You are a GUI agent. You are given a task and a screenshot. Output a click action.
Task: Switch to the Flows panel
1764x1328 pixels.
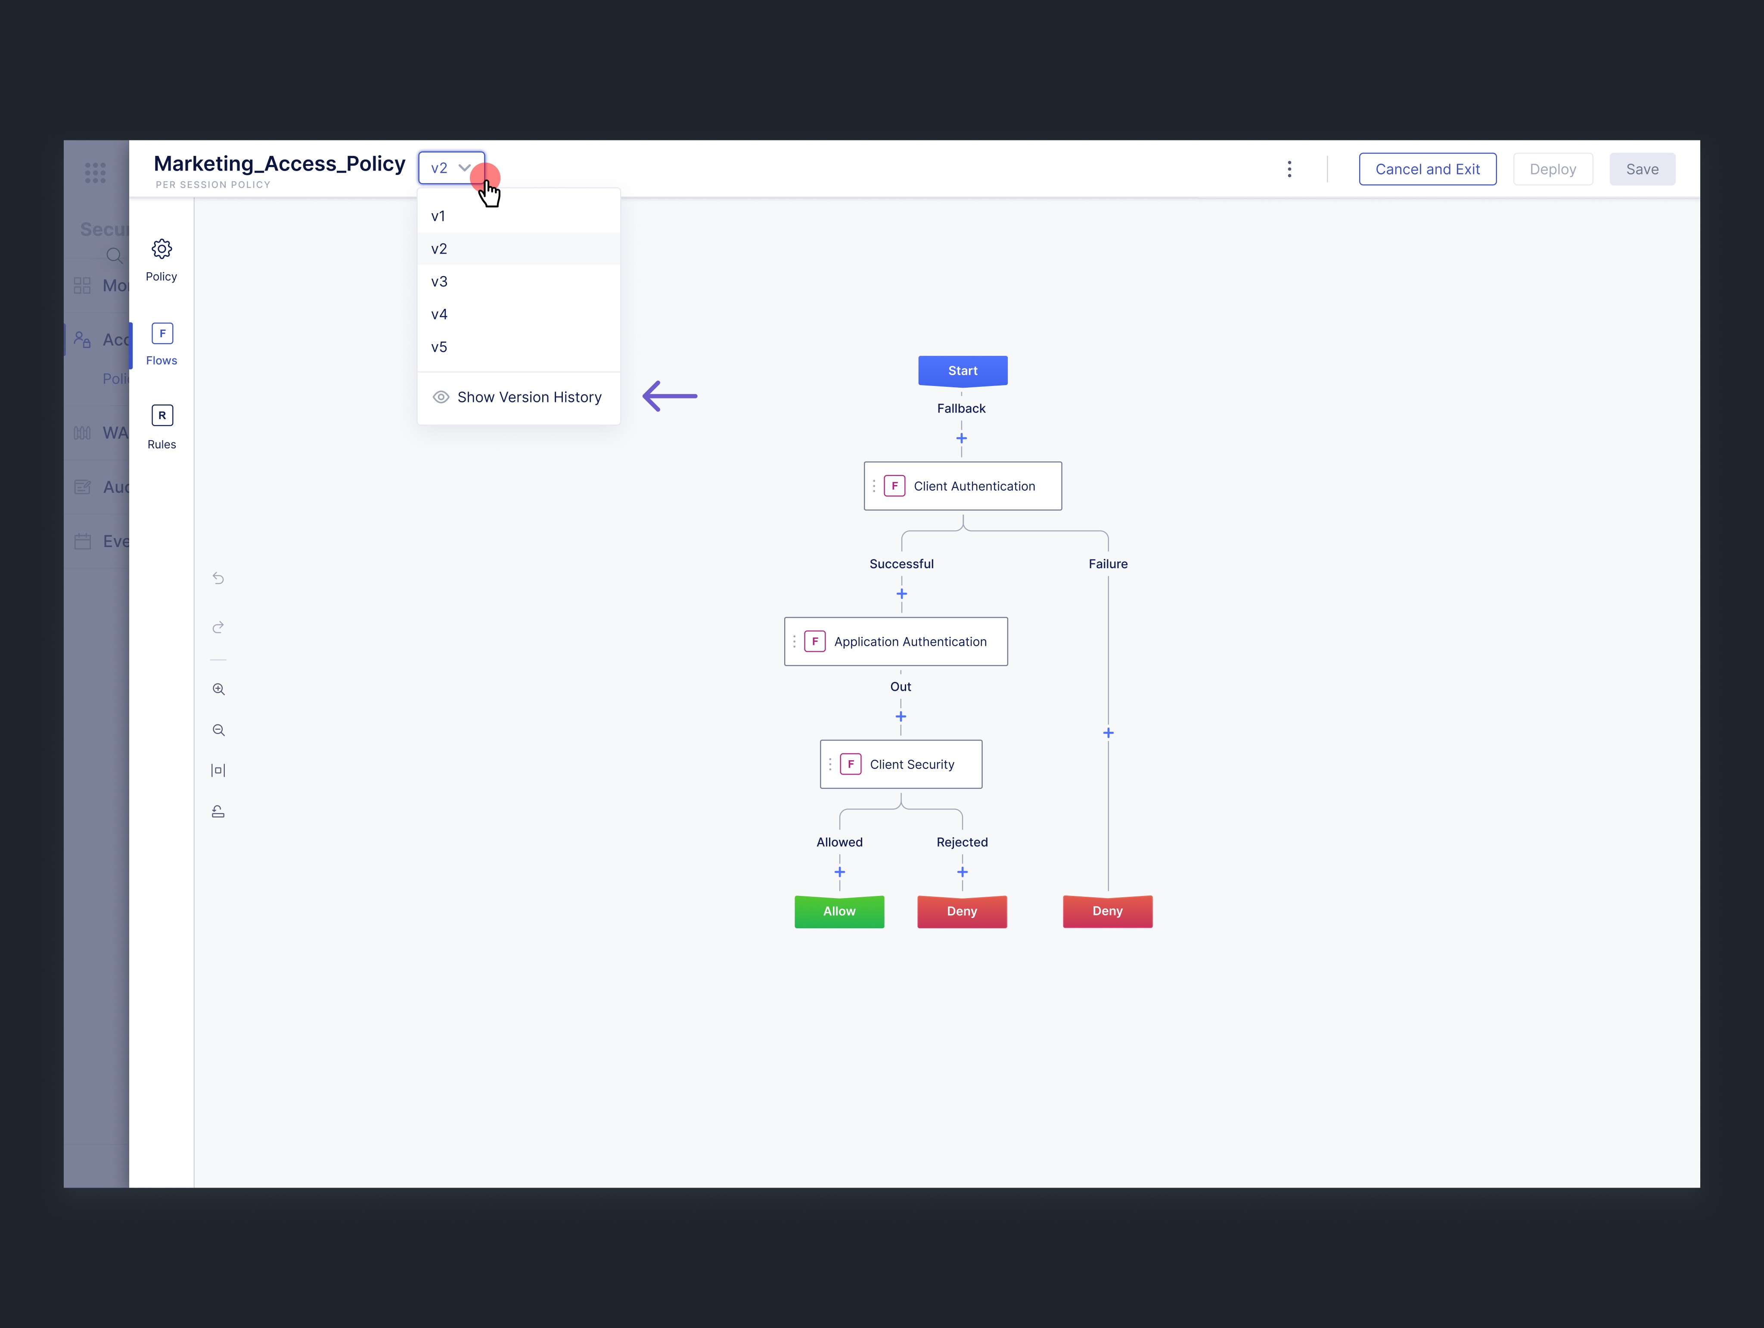coord(162,344)
